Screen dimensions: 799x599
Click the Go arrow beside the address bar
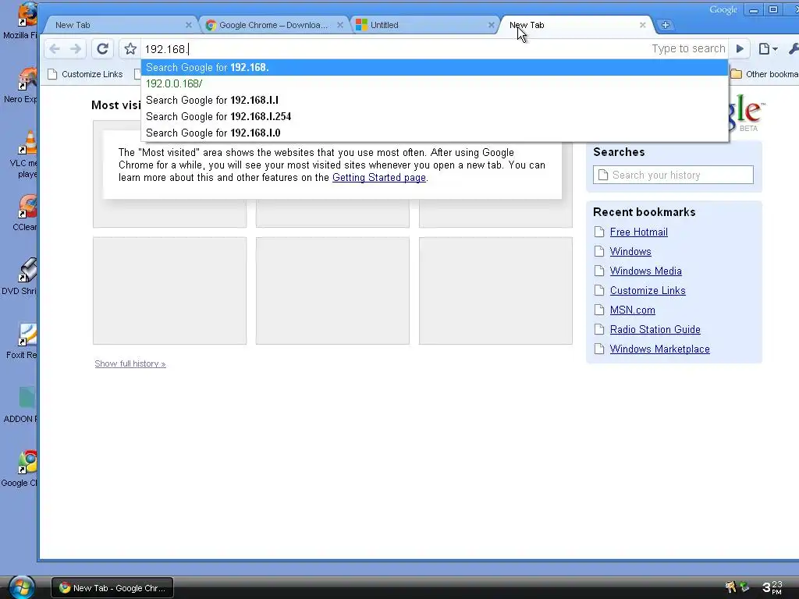coord(740,49)
